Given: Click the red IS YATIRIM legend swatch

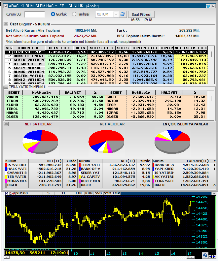Looking at the screenshot, I should click(x=6, y=165).
